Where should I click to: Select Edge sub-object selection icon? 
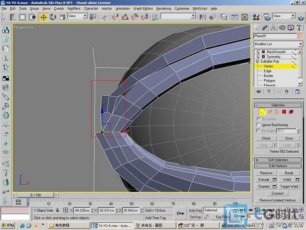pyautogui.click(x=270, y=112)
